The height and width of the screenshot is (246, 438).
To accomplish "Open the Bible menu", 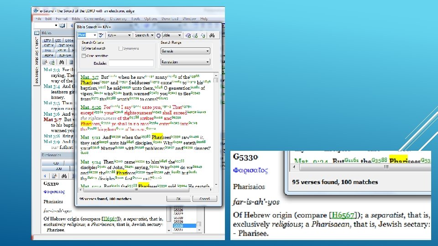I will point(76,19).
